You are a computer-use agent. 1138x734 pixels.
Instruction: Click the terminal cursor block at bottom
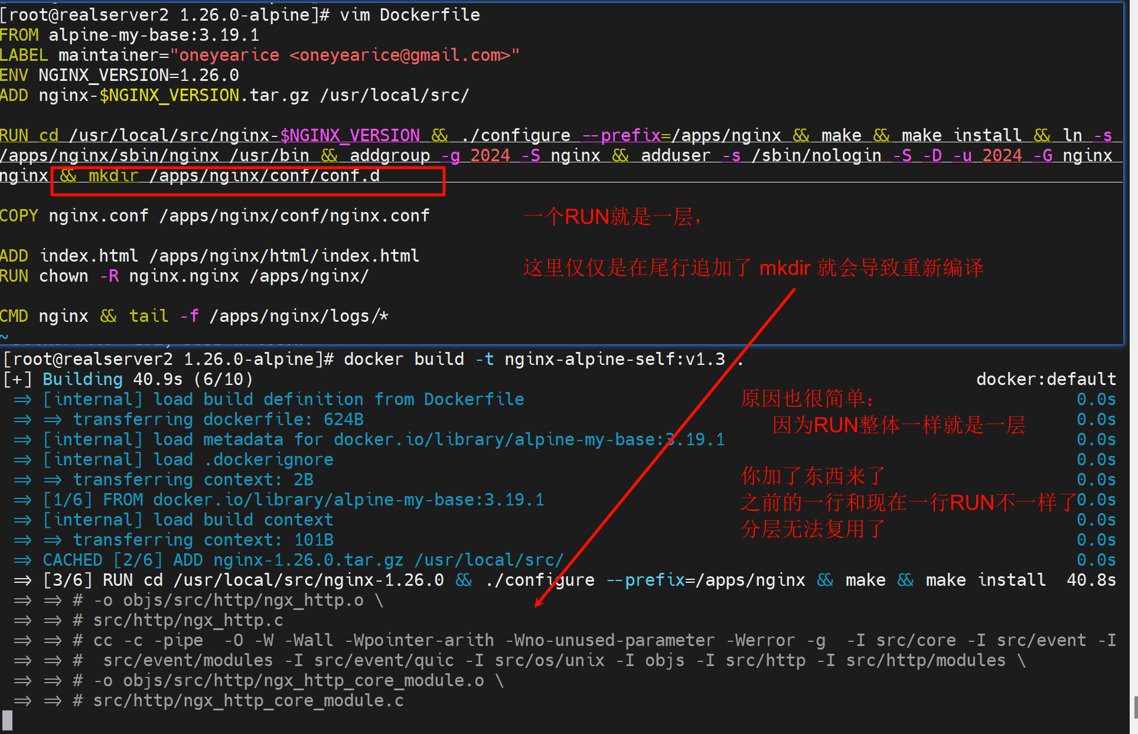coord(8,720)
